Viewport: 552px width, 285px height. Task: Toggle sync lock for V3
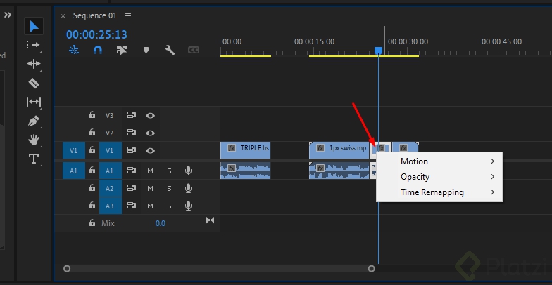tap(131, 115)
